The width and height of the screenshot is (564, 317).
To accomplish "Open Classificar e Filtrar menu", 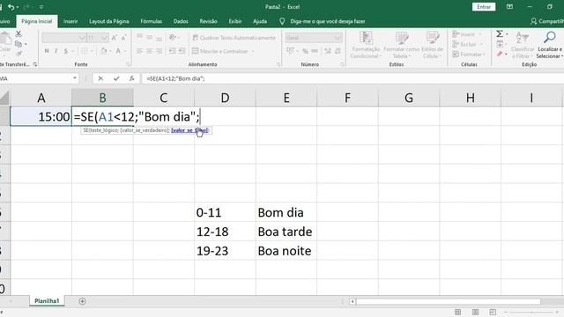I will click(x=523, y=45).
